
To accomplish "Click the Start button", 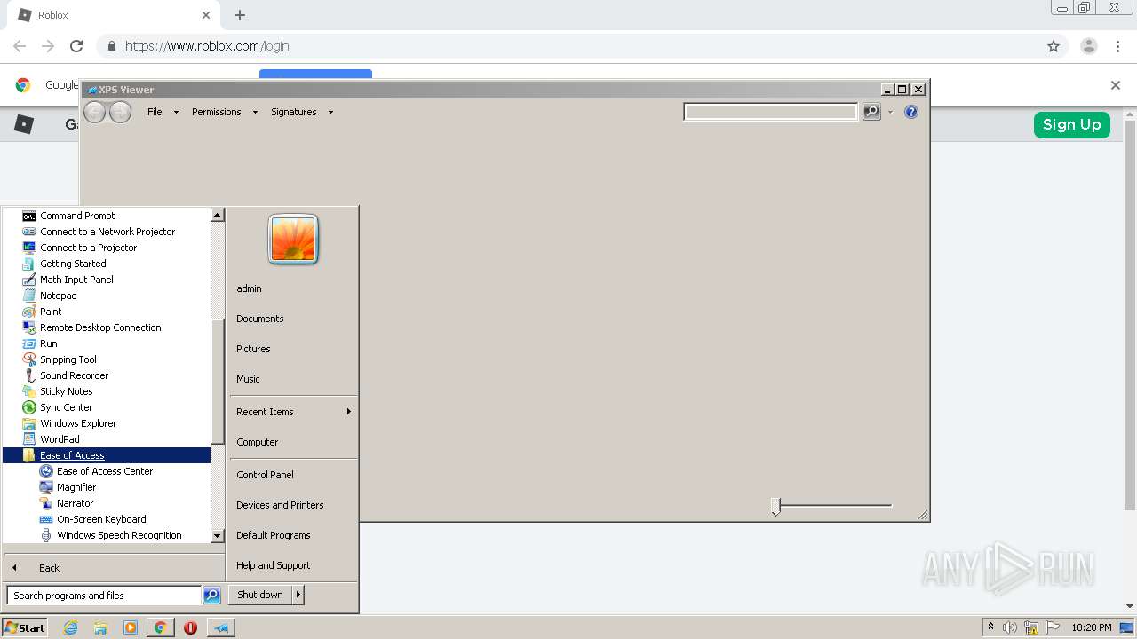I will click(25, 627).
